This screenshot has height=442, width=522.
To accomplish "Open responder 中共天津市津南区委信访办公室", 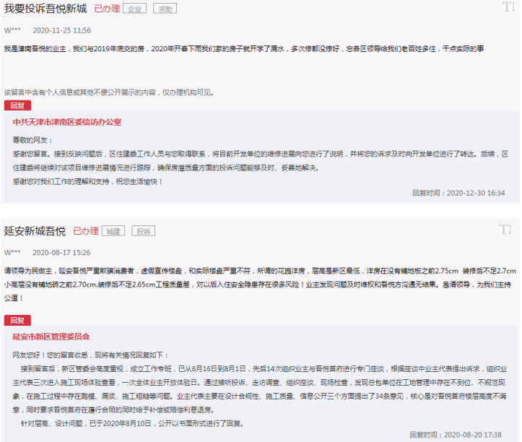I will pos(67,122).
